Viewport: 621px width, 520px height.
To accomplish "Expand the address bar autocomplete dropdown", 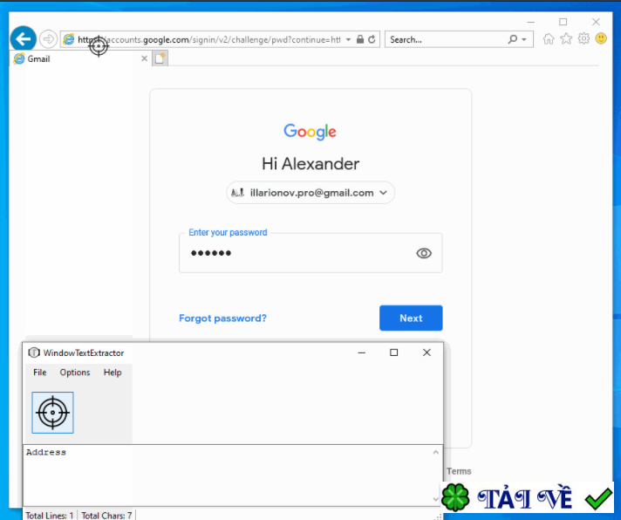I will [x=348, y=39].
